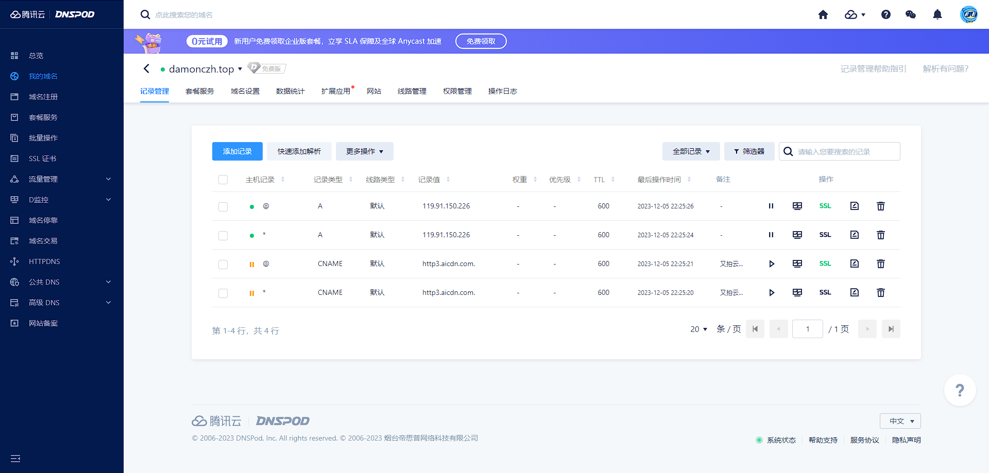Collapse sidebar using bottom menu icon

(15, 459)
